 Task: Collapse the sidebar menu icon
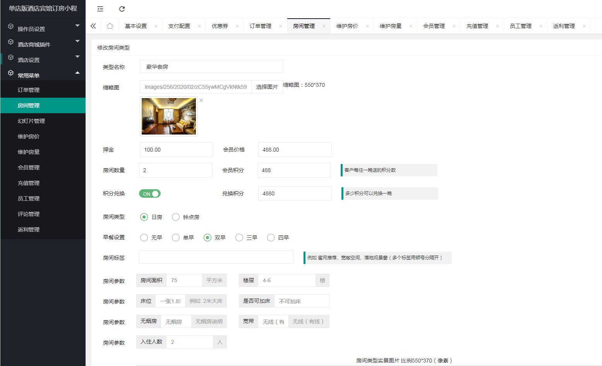point(100,9)
